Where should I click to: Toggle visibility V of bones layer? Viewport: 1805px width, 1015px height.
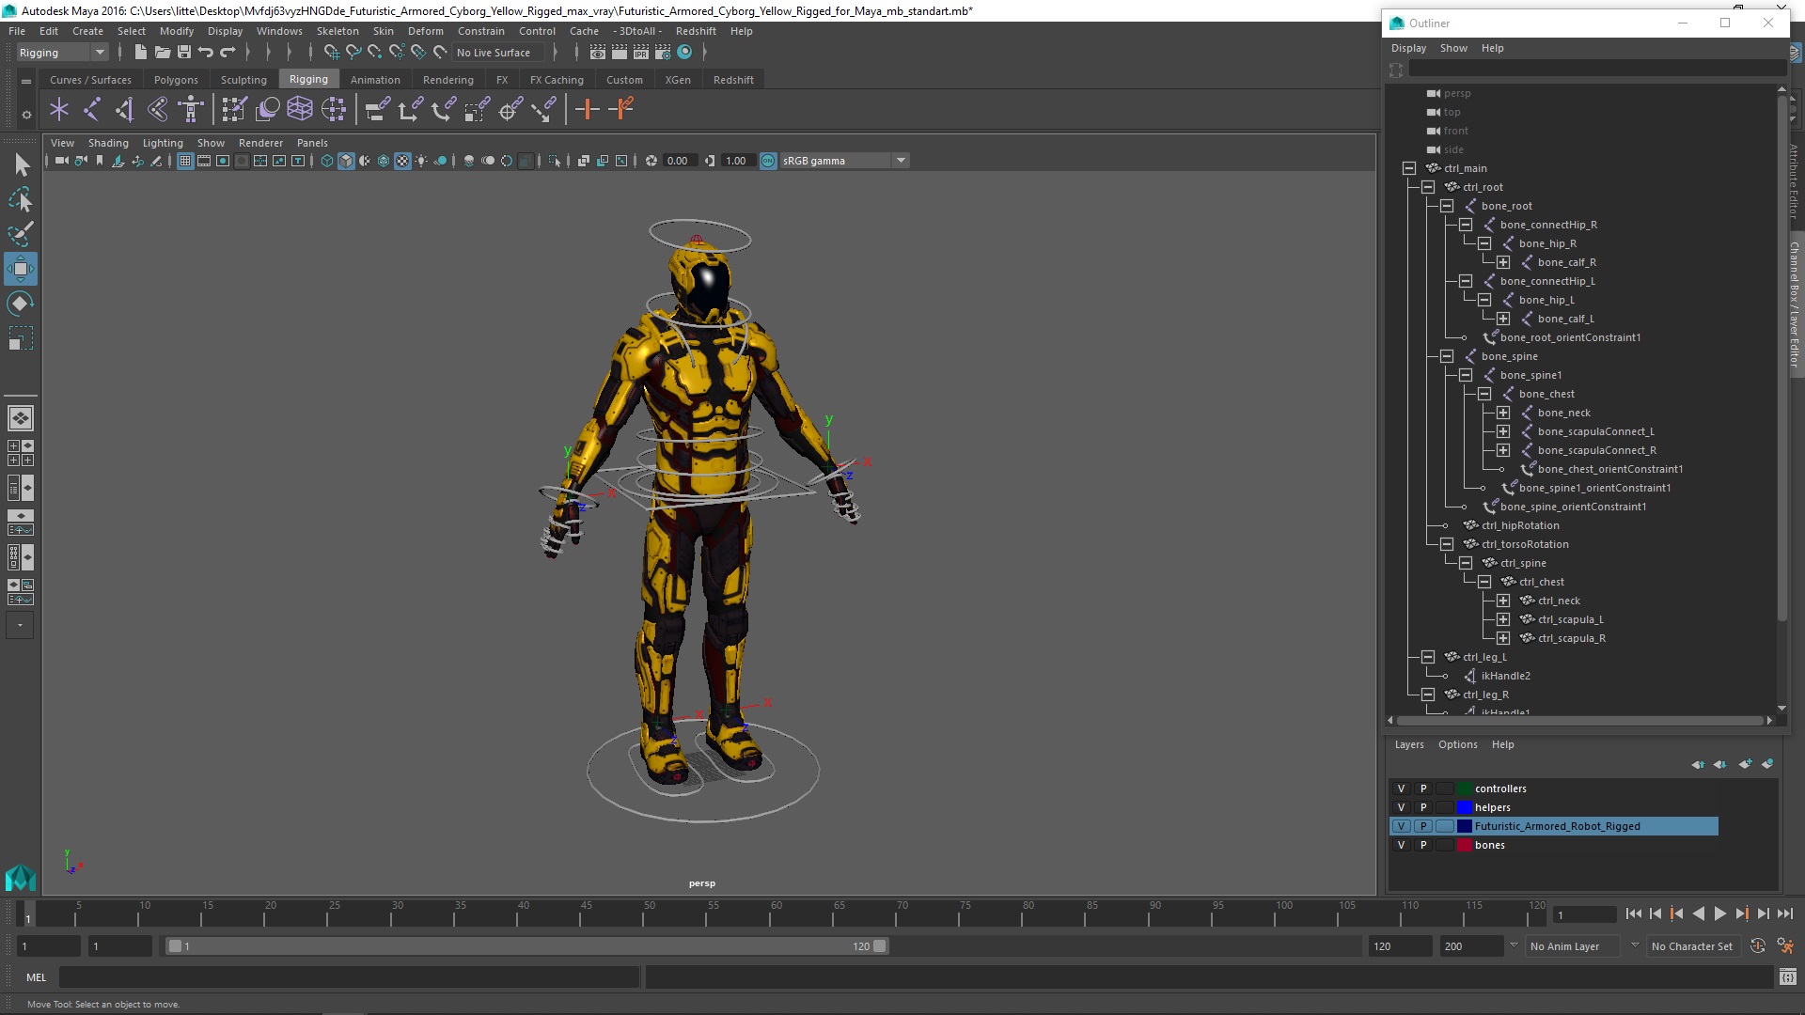(1401, 845)
